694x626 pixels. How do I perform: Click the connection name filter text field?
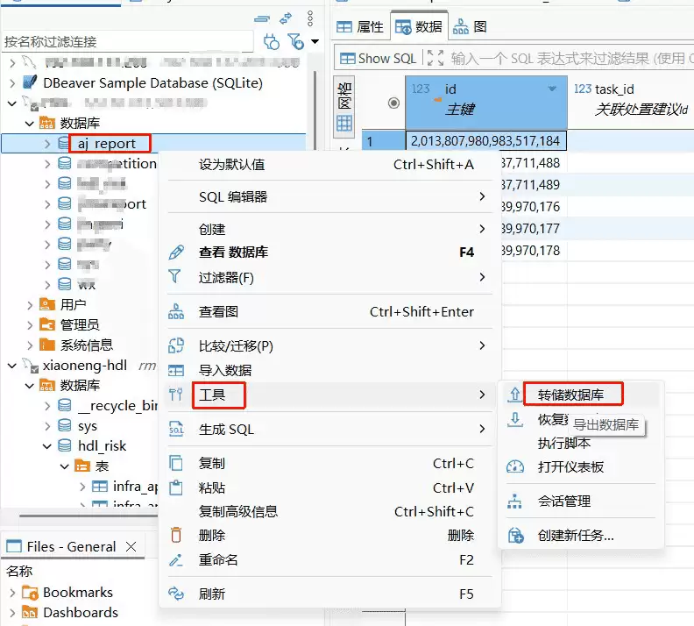(x=127, y=41)
